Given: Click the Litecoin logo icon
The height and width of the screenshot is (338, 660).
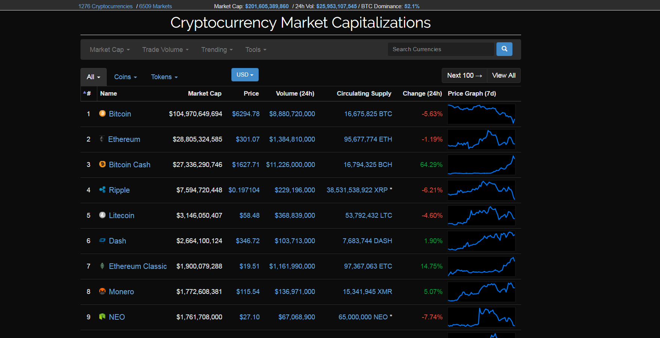Looking at the screenshot, I should pos(102,215).
